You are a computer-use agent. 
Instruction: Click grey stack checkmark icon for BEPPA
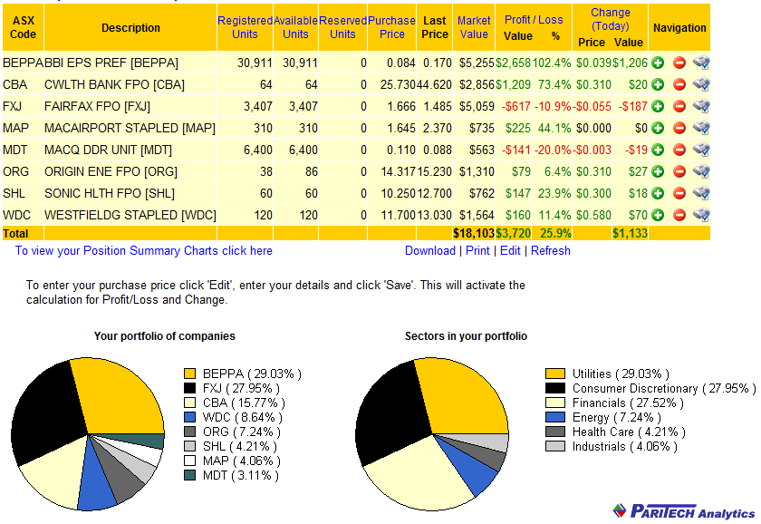tap(700, 63)
